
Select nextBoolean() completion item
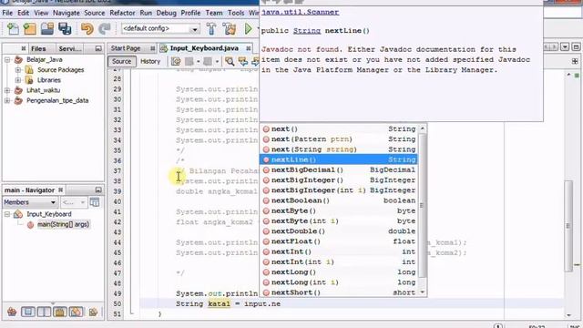[x=339, y=200]
